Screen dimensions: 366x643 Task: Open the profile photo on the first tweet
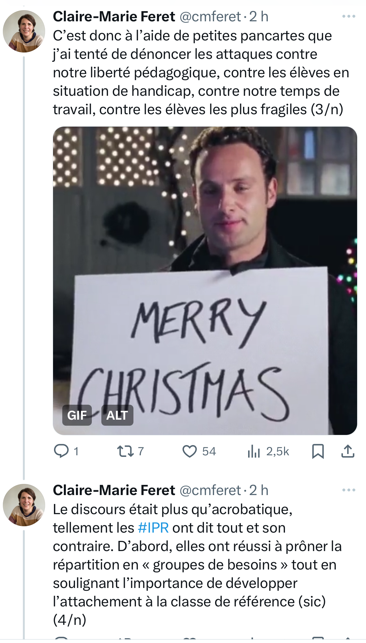click(24, 31)
